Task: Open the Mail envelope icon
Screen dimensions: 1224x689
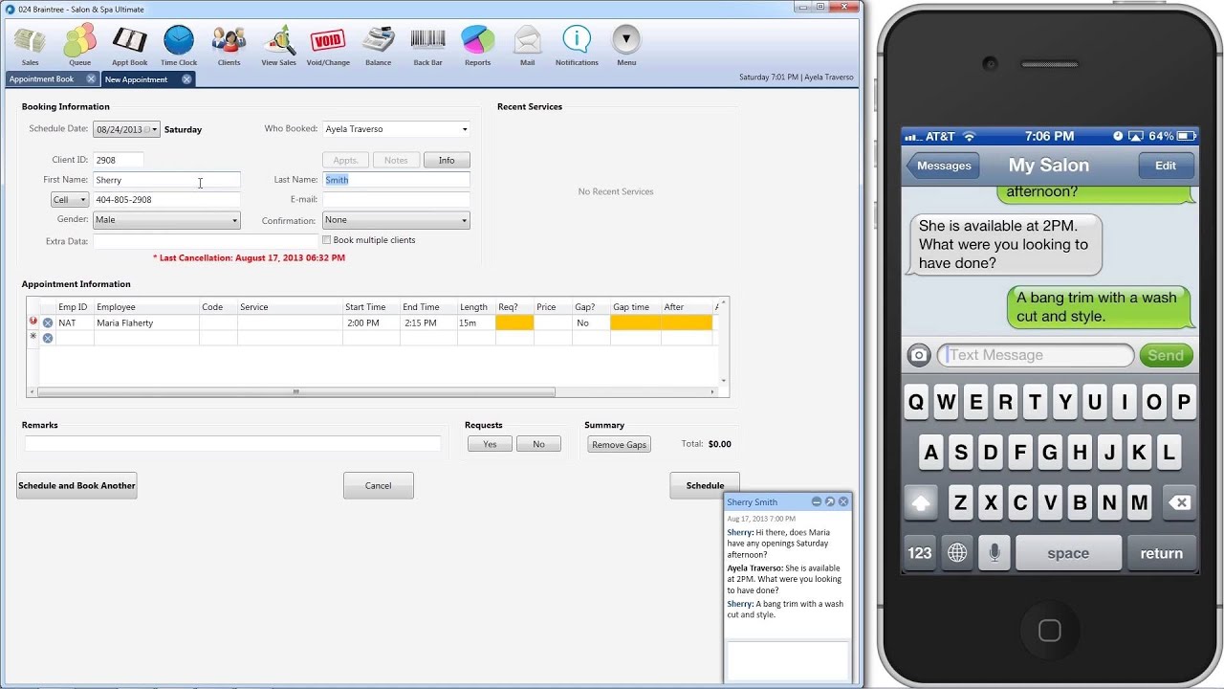Action: coord(527,45)
